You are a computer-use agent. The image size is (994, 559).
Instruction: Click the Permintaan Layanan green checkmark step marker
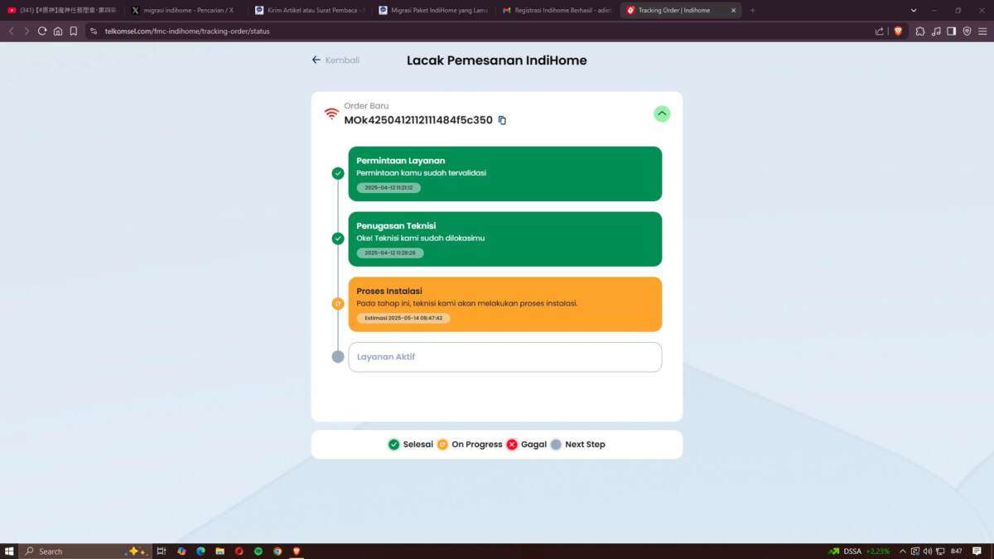click(338, 173)
